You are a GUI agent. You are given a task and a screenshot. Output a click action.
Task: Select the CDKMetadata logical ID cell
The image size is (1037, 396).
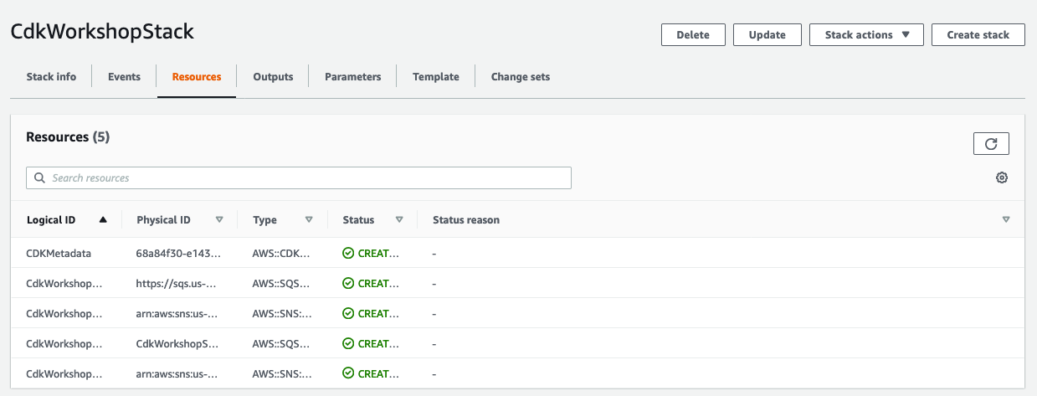point(59,253)
